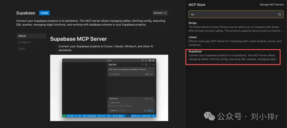
Task: Click the Refresh button
Action: 160,13
